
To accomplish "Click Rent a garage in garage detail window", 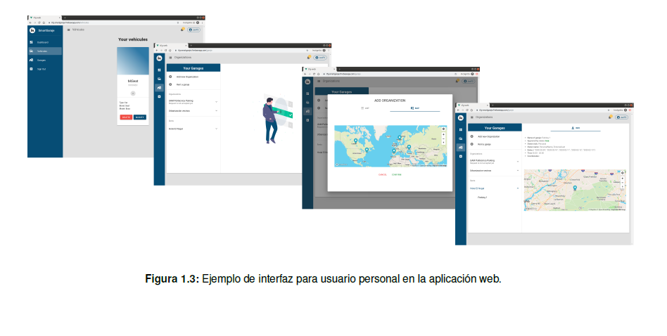I will coord(495,144).
